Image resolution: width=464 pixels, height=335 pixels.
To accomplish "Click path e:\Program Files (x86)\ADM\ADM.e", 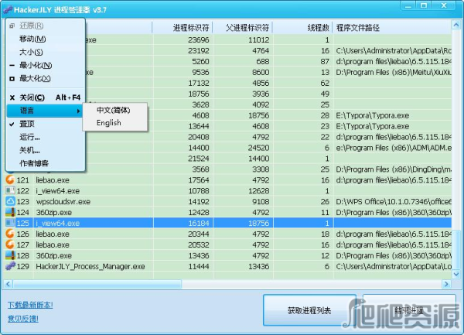I will 394,147.
